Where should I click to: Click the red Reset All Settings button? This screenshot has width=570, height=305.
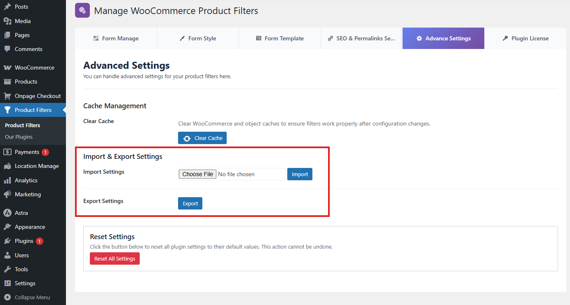point(115,258)
